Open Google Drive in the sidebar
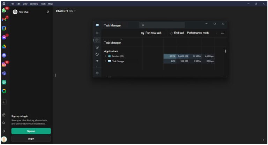The width and height of the screenshot is (268, 145). [x=4, y=46]
